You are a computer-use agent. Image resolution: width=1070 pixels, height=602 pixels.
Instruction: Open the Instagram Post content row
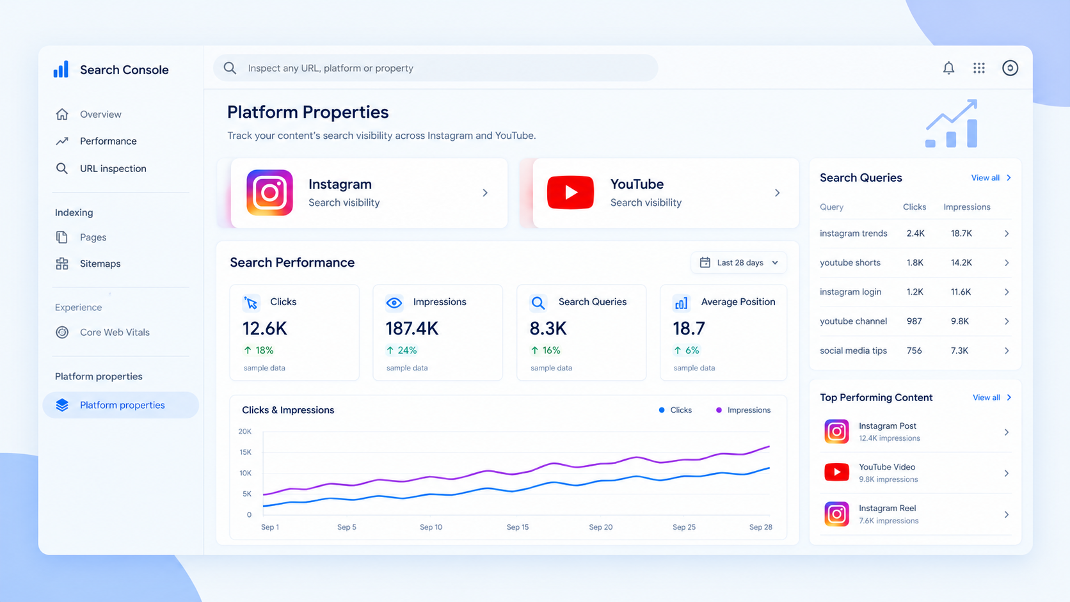916,432
